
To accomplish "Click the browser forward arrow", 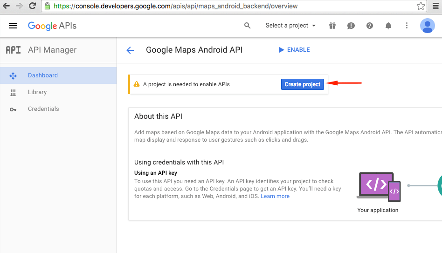I will [19, 6].
